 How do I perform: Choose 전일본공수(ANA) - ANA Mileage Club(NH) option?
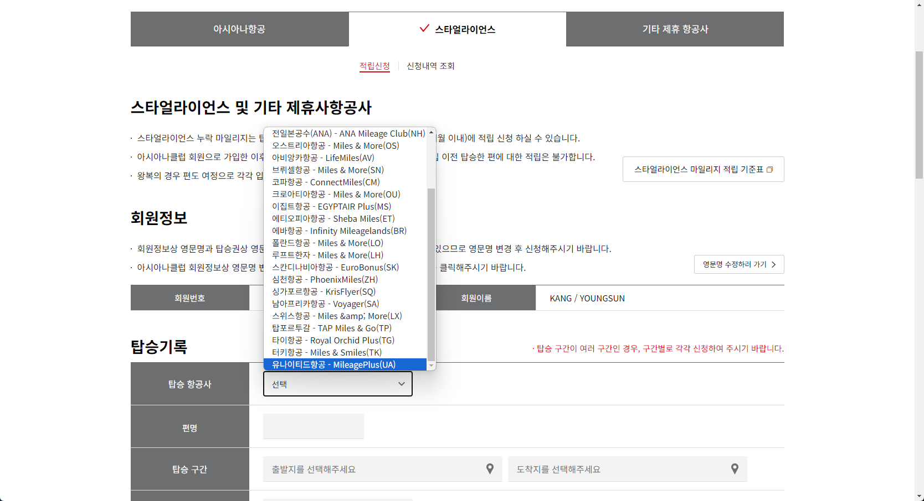pyautogui.click(x=345, y=133)
